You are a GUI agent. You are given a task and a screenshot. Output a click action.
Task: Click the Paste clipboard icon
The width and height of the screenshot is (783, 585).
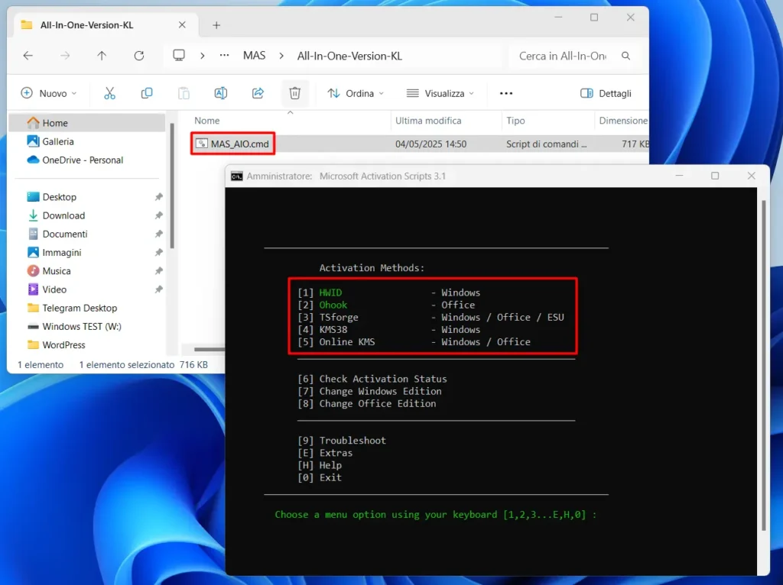[184, 93]
